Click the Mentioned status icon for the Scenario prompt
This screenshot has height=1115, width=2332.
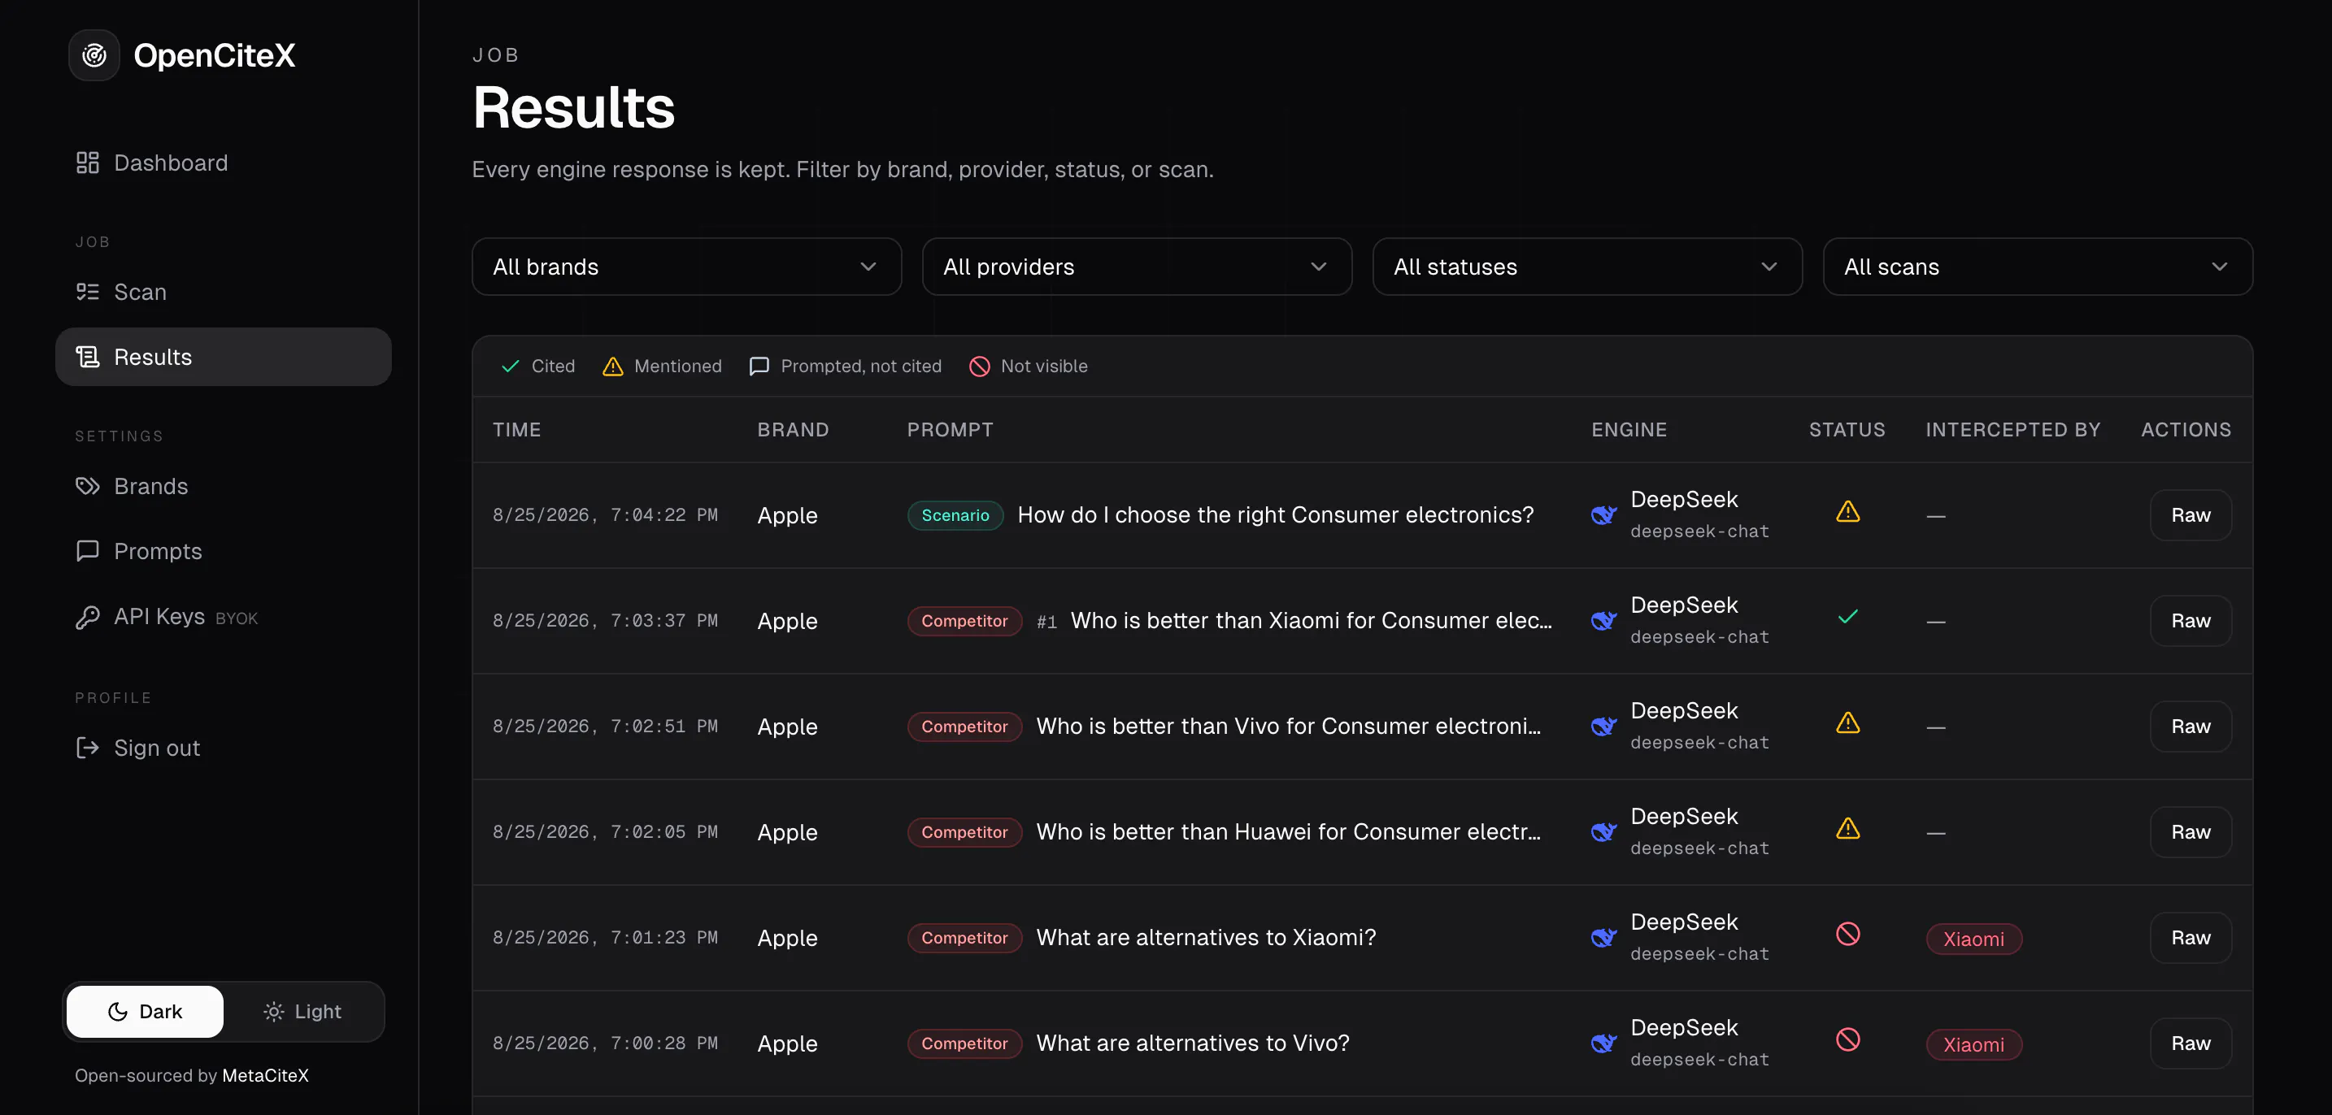[x=1847, y=512]
